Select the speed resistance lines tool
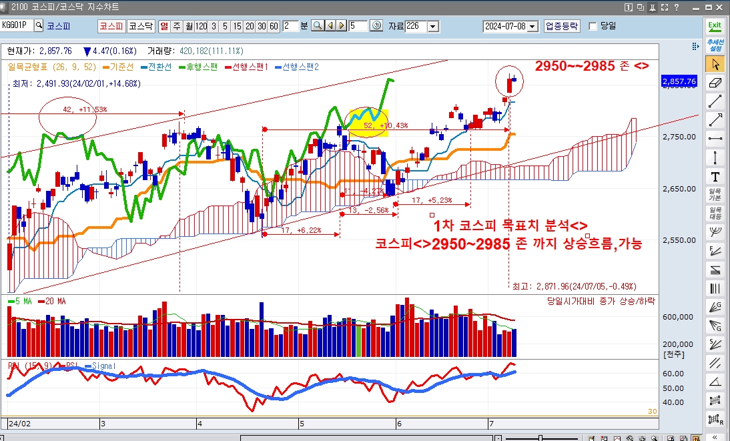Viewport: 730px width, 441px height. (715, 269)
